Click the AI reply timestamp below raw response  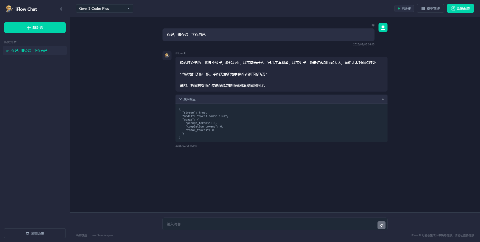[186, 146]
